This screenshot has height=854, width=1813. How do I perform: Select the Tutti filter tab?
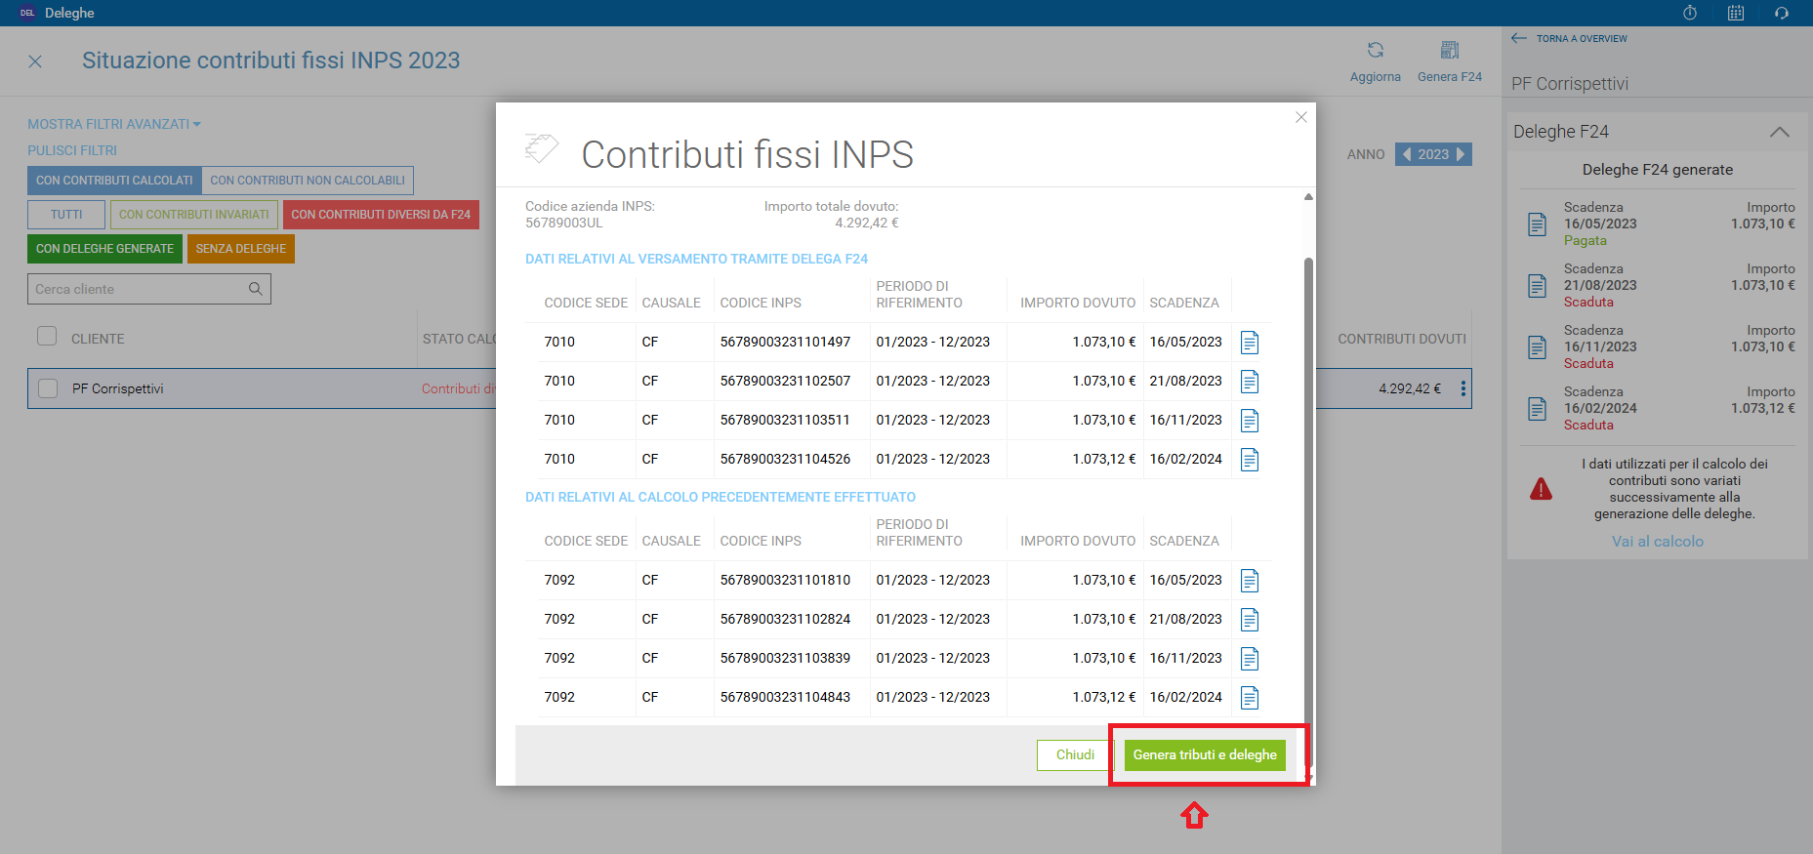[x=66, y=215]
